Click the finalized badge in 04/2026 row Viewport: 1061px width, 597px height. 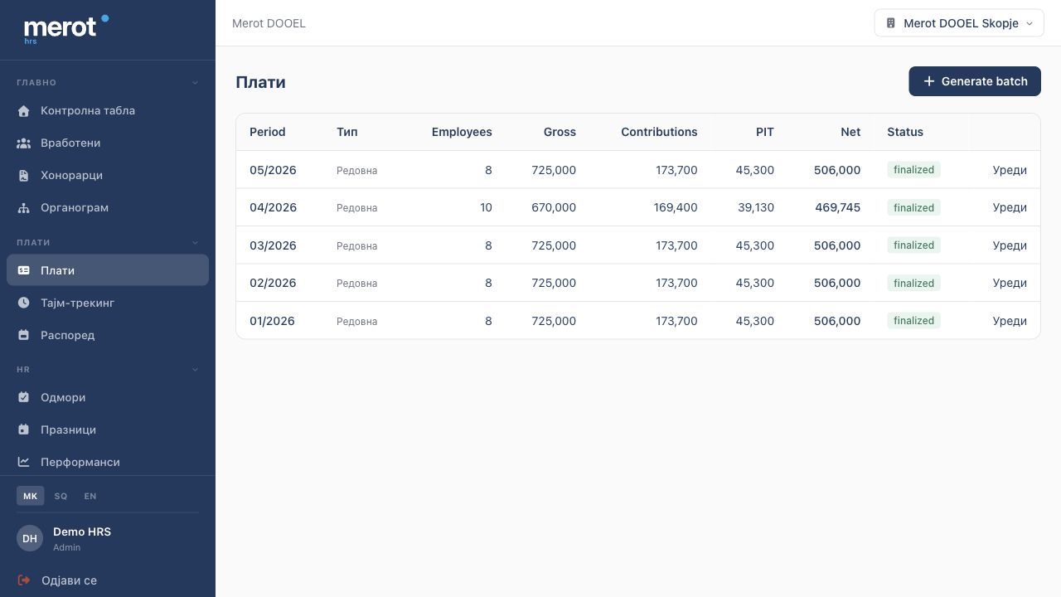pos(913,208)
